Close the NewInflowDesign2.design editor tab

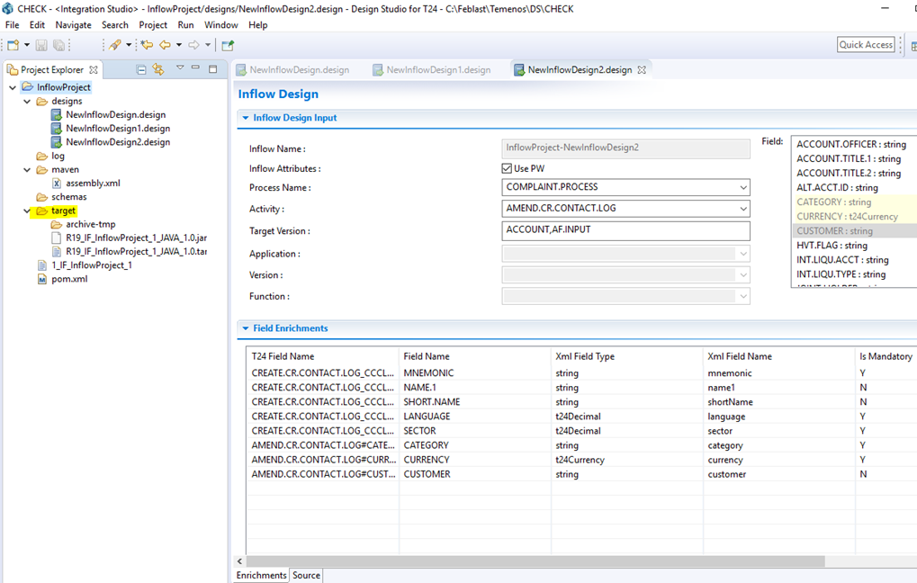click(x=642, y=70)
